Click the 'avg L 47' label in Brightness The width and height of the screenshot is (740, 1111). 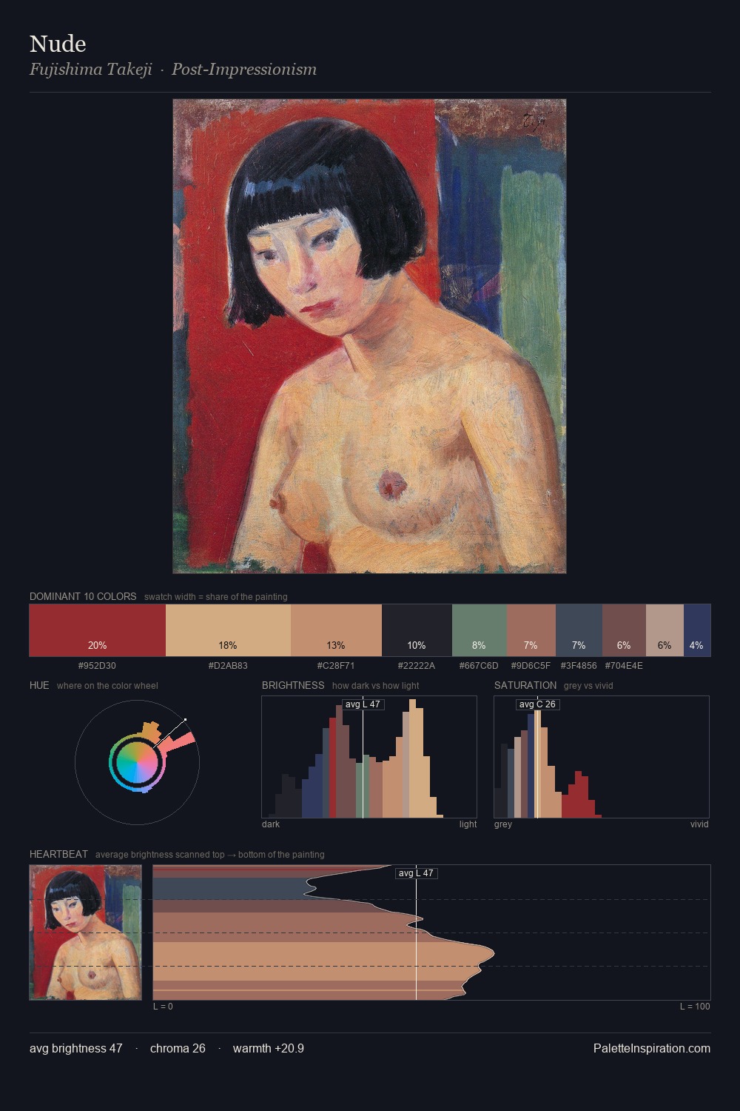(x=363, y=704)
